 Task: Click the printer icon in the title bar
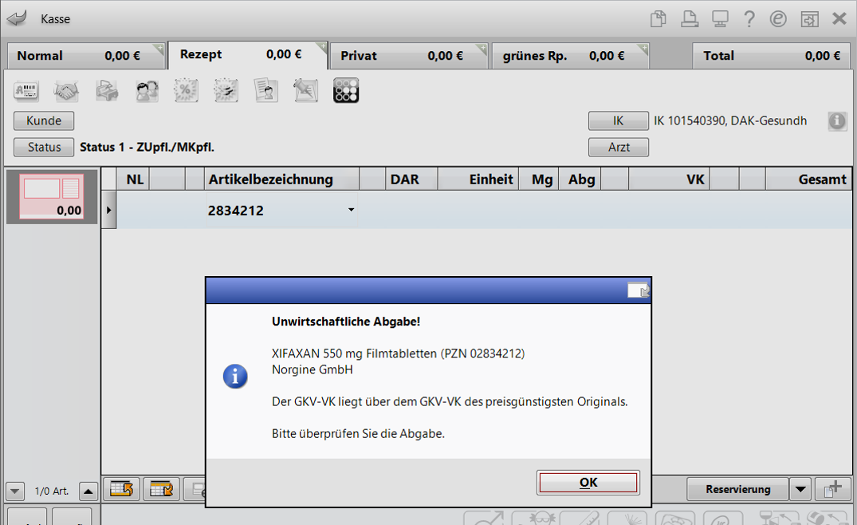point(690,18)
